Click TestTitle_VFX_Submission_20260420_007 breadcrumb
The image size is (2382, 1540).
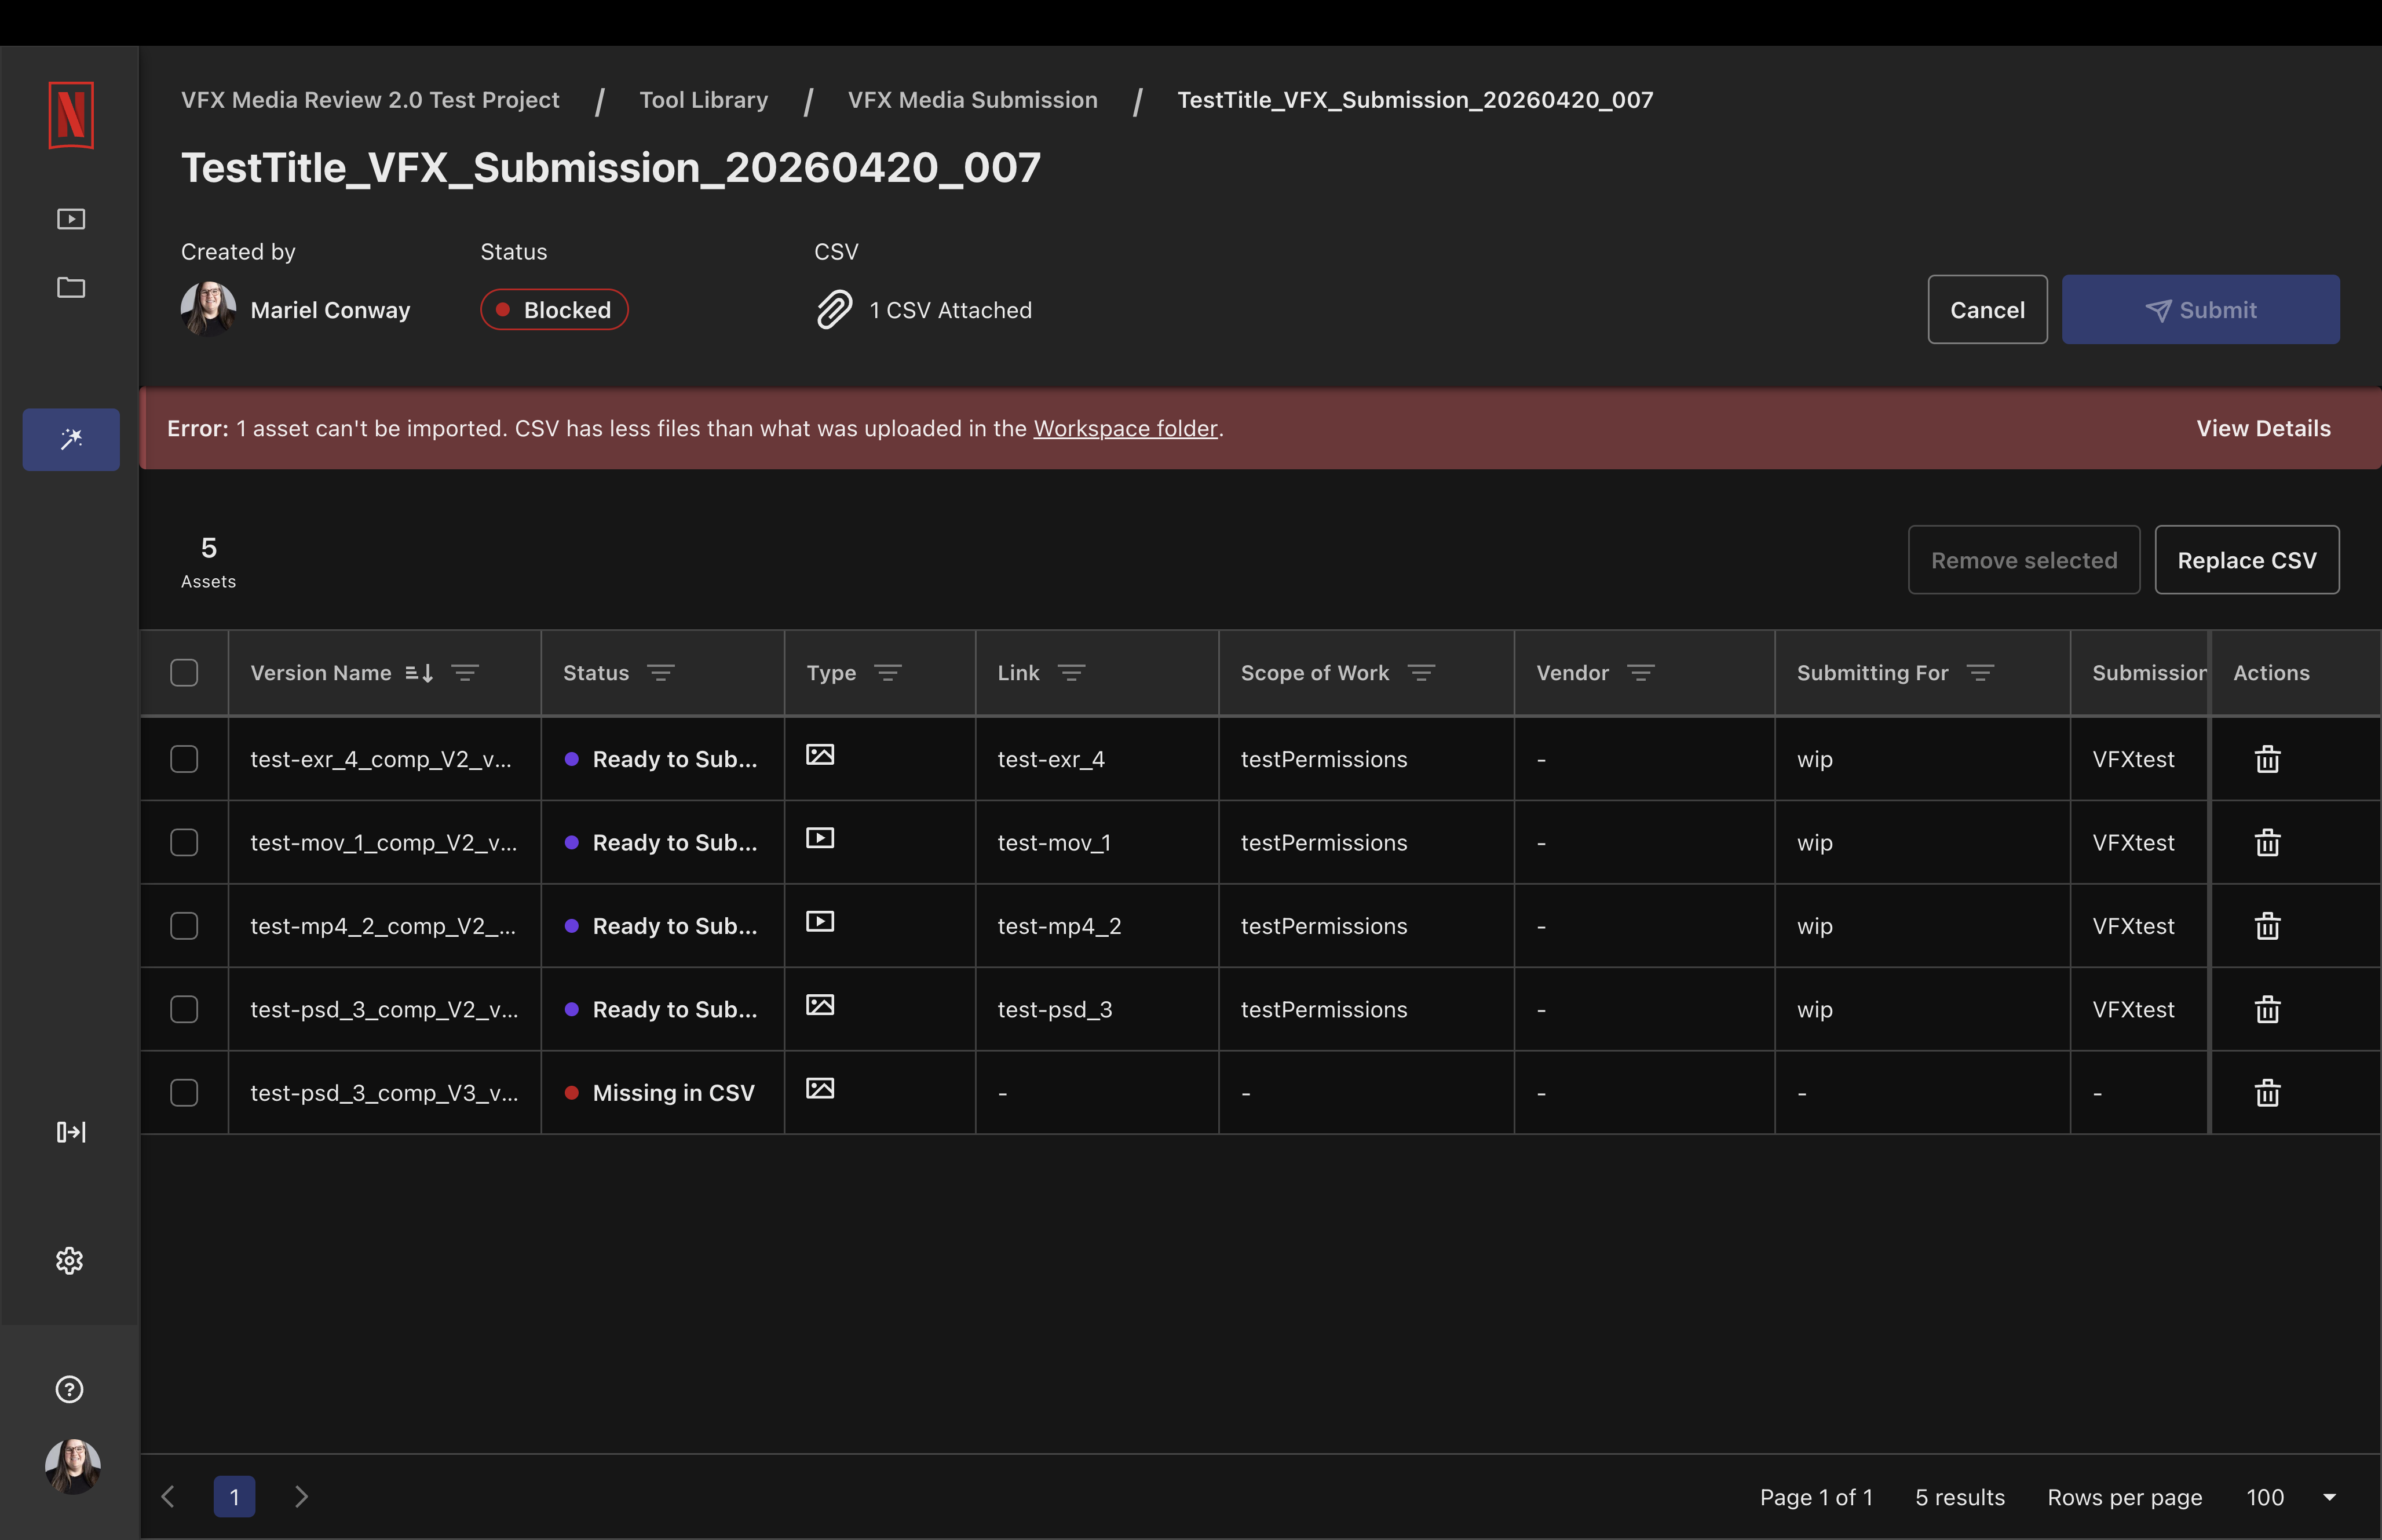(1415, 100)
